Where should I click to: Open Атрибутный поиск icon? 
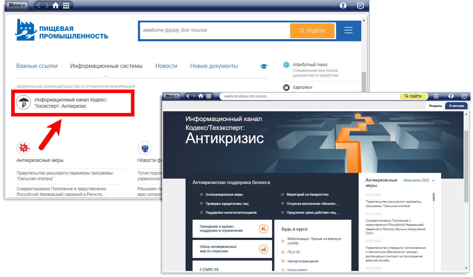click(x=286, y=65)
